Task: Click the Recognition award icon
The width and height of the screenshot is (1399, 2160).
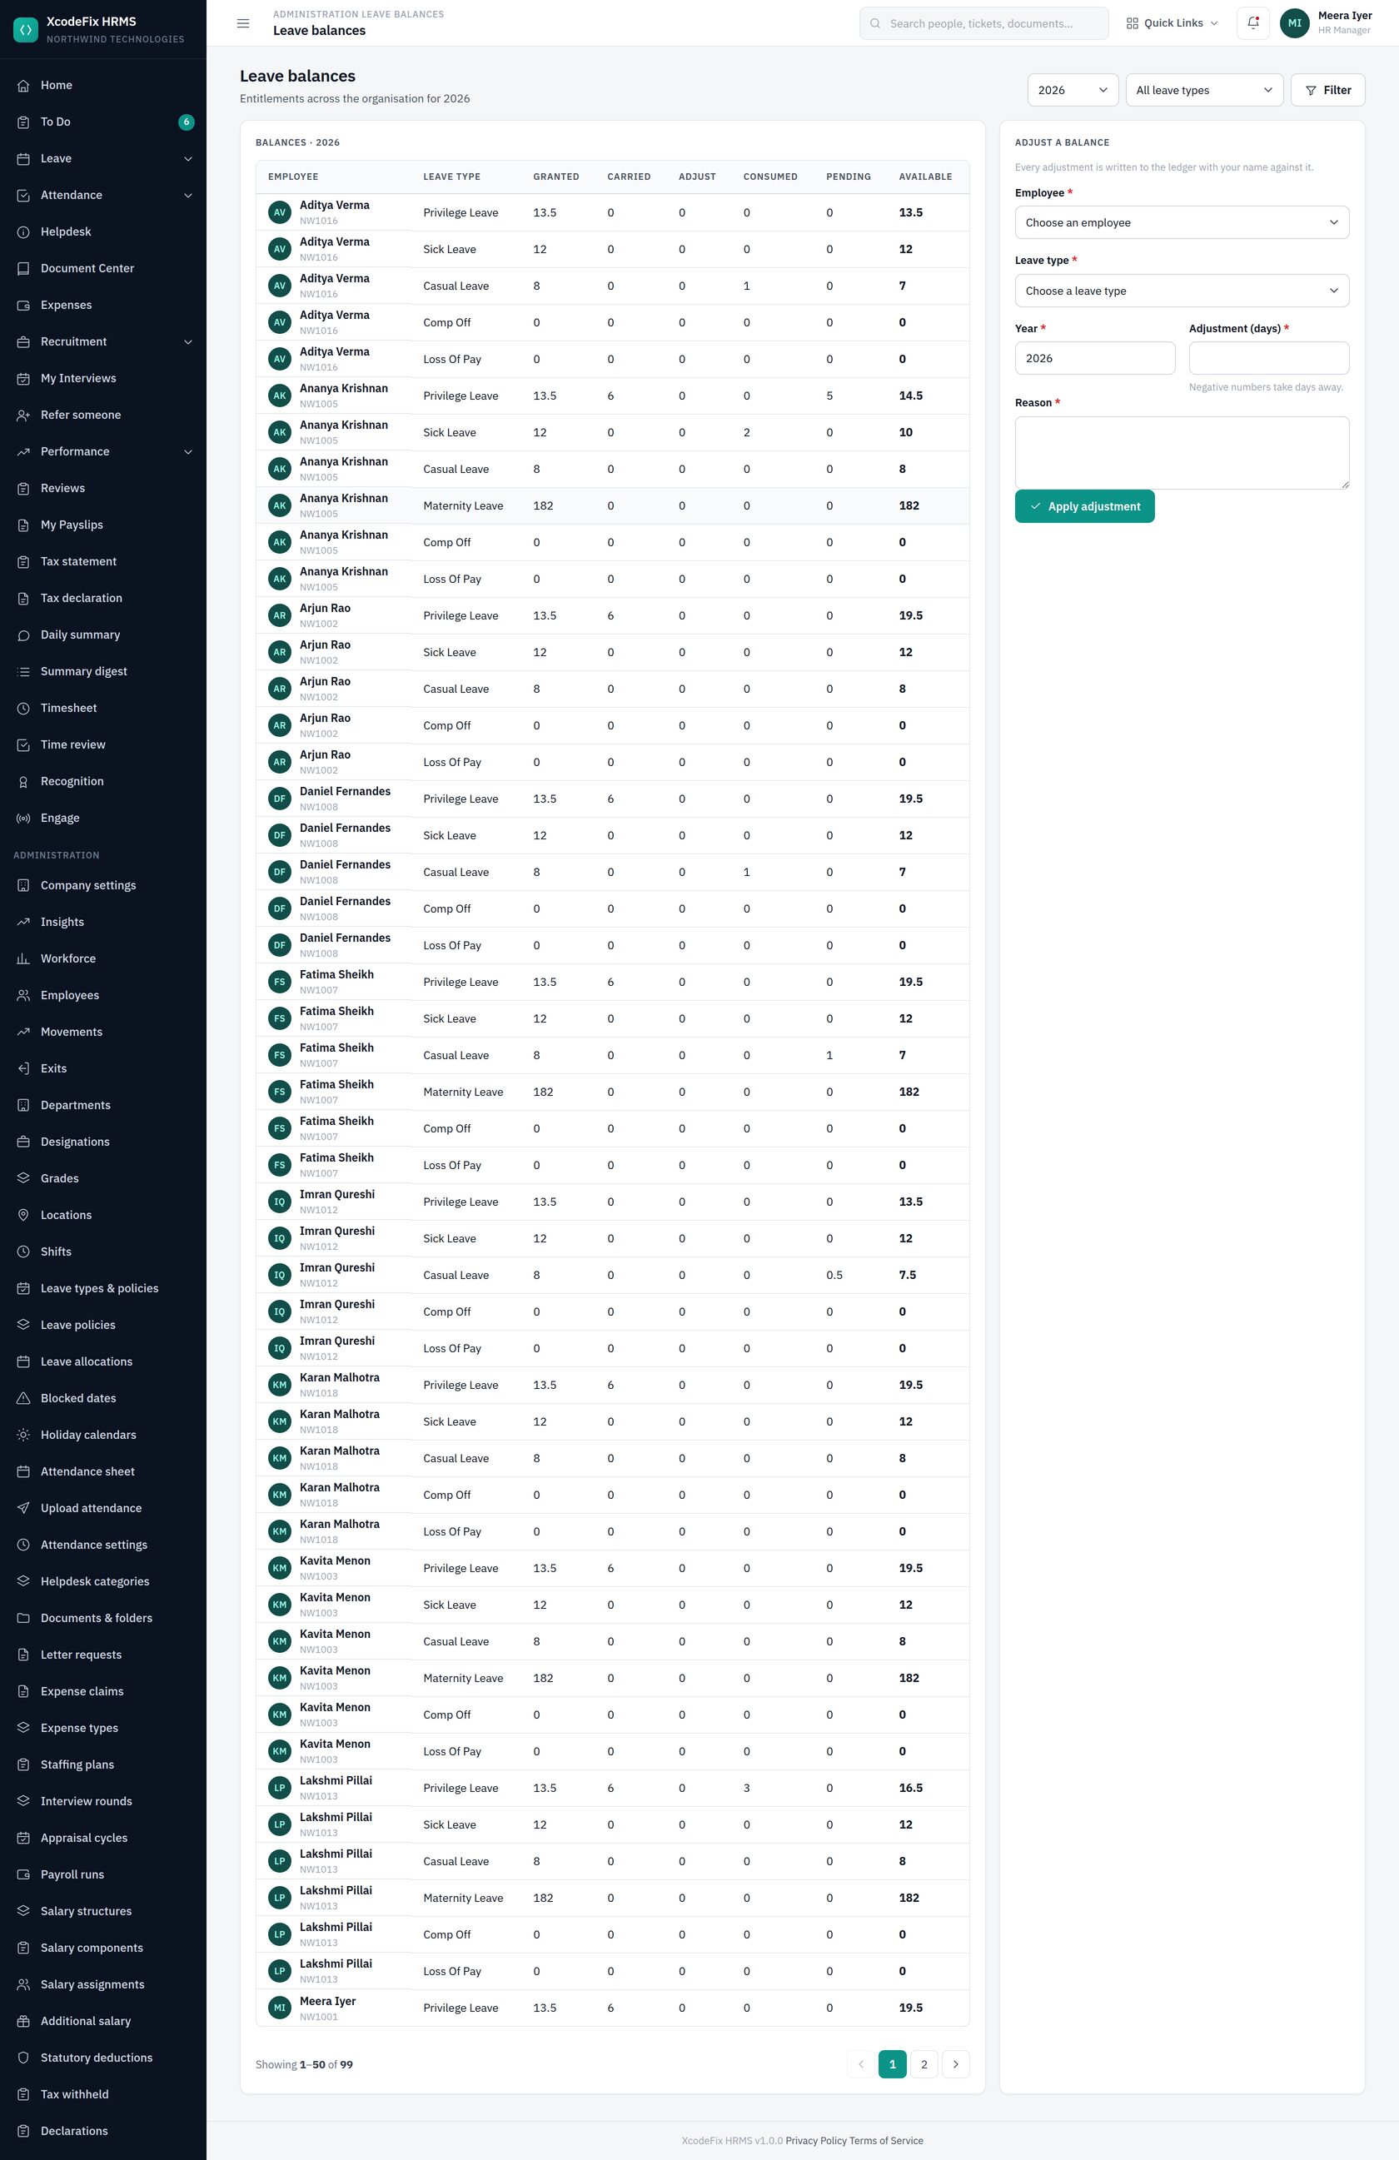Action: (23, 781)
